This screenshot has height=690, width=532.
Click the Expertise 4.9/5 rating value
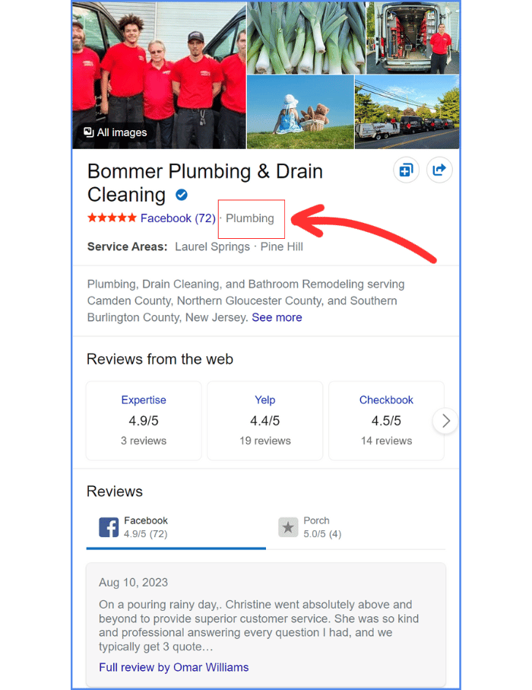[144, 421]
